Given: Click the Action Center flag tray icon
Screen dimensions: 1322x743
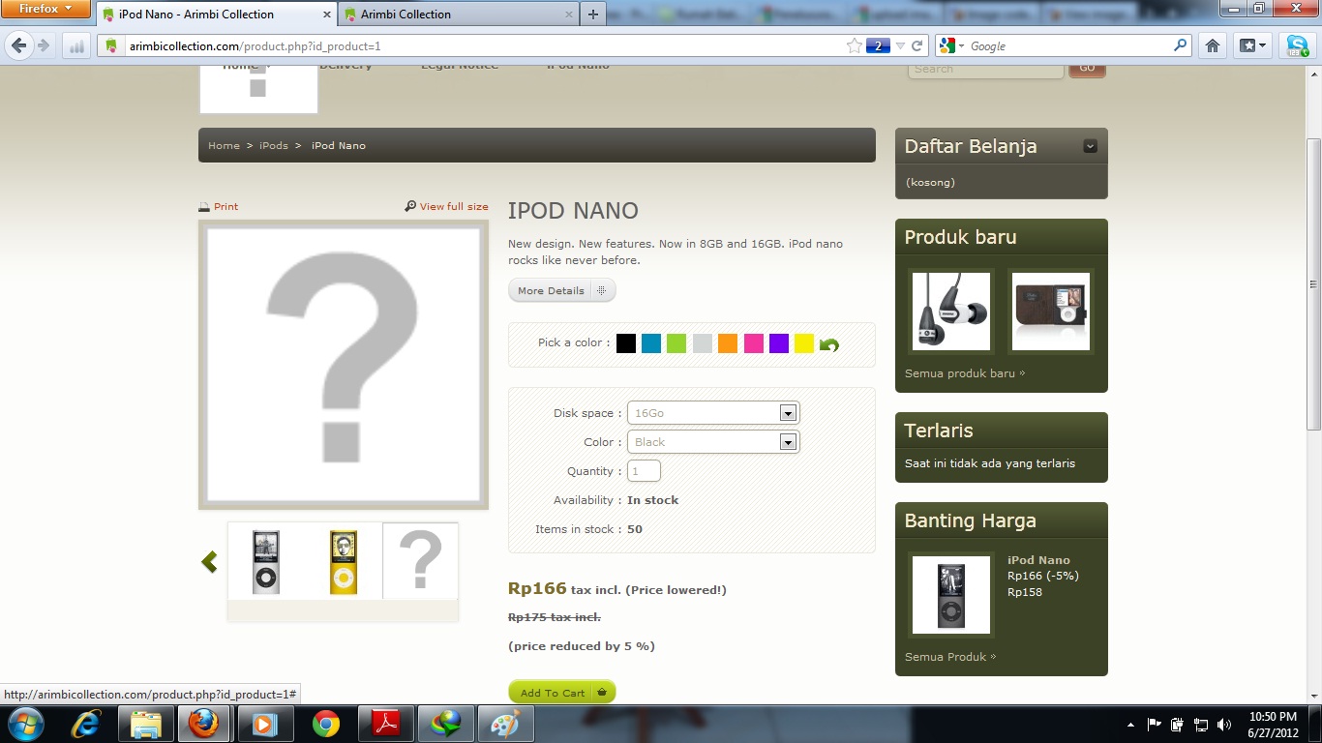Looking at the screenshot, I should coord(1155,725).
